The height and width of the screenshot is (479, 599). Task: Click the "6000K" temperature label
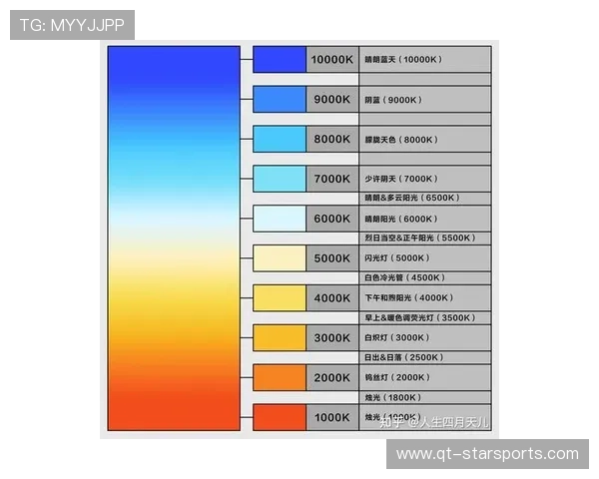[x=332, y=219]
